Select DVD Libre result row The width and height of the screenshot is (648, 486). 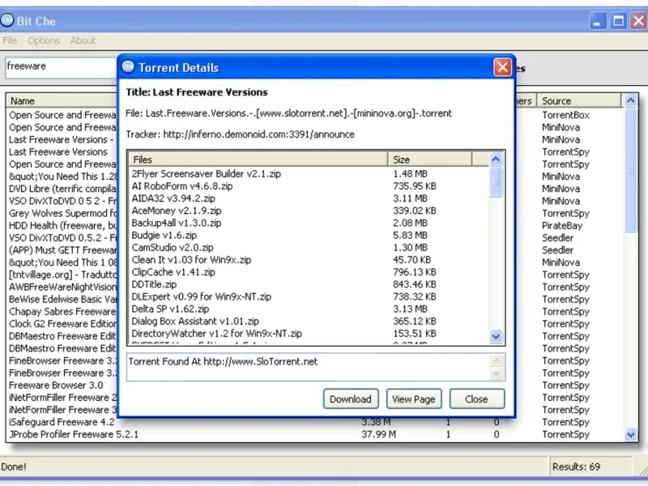pos(63,189)
